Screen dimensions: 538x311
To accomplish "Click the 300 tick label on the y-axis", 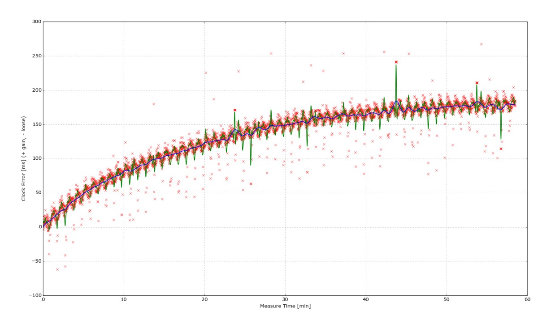I will tap(36, 21).
